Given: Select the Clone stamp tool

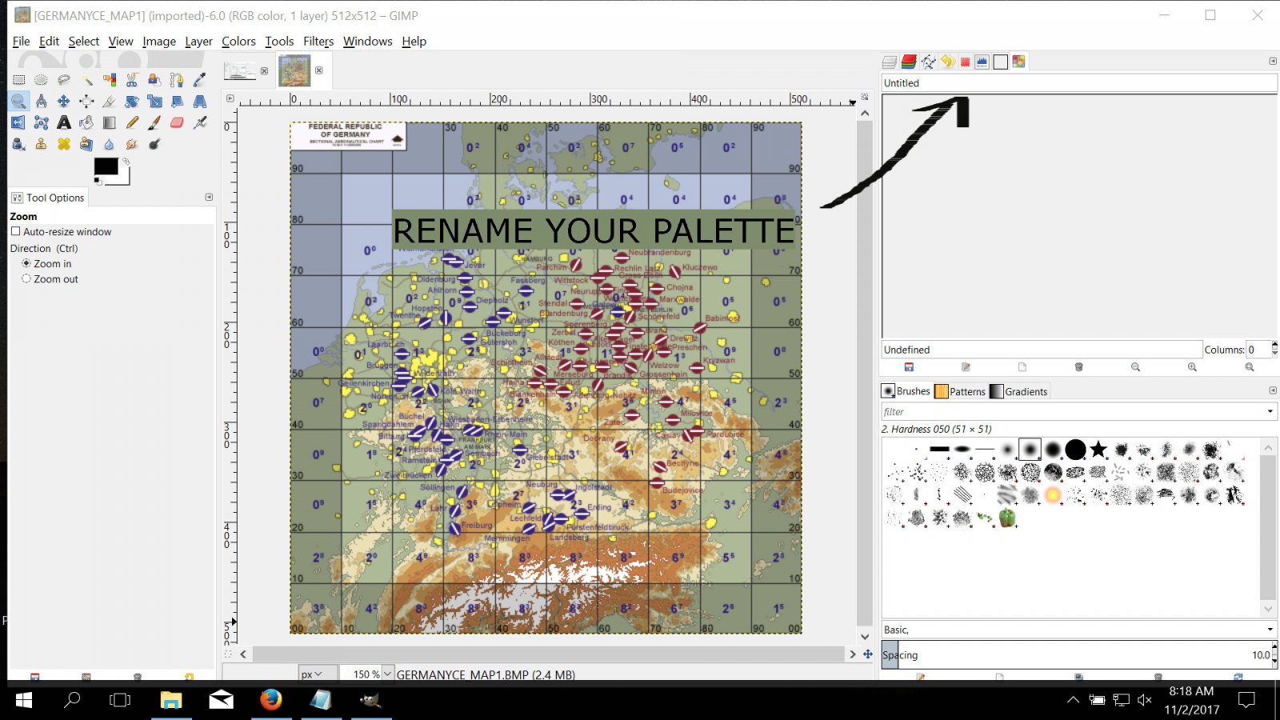Looking at the screenshot, I should (41, 144).
